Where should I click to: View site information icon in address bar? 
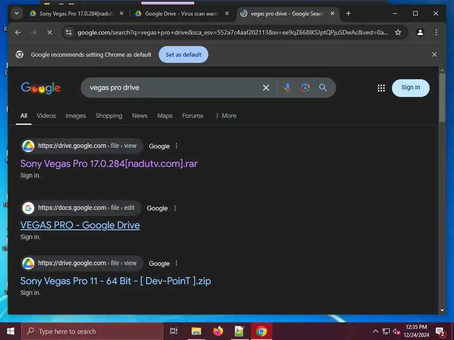69,32
